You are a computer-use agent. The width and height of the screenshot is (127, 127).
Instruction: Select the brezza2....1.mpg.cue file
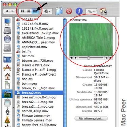[39, 107]
